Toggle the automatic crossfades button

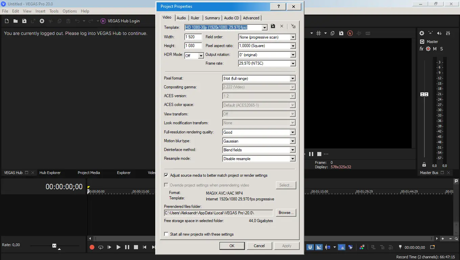tap(319, 247)
